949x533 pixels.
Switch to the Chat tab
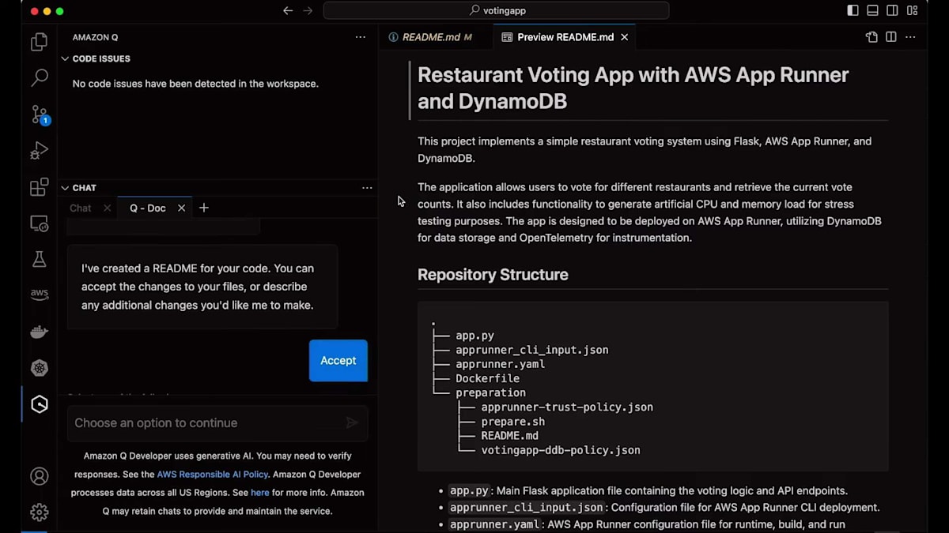(81, 208)
